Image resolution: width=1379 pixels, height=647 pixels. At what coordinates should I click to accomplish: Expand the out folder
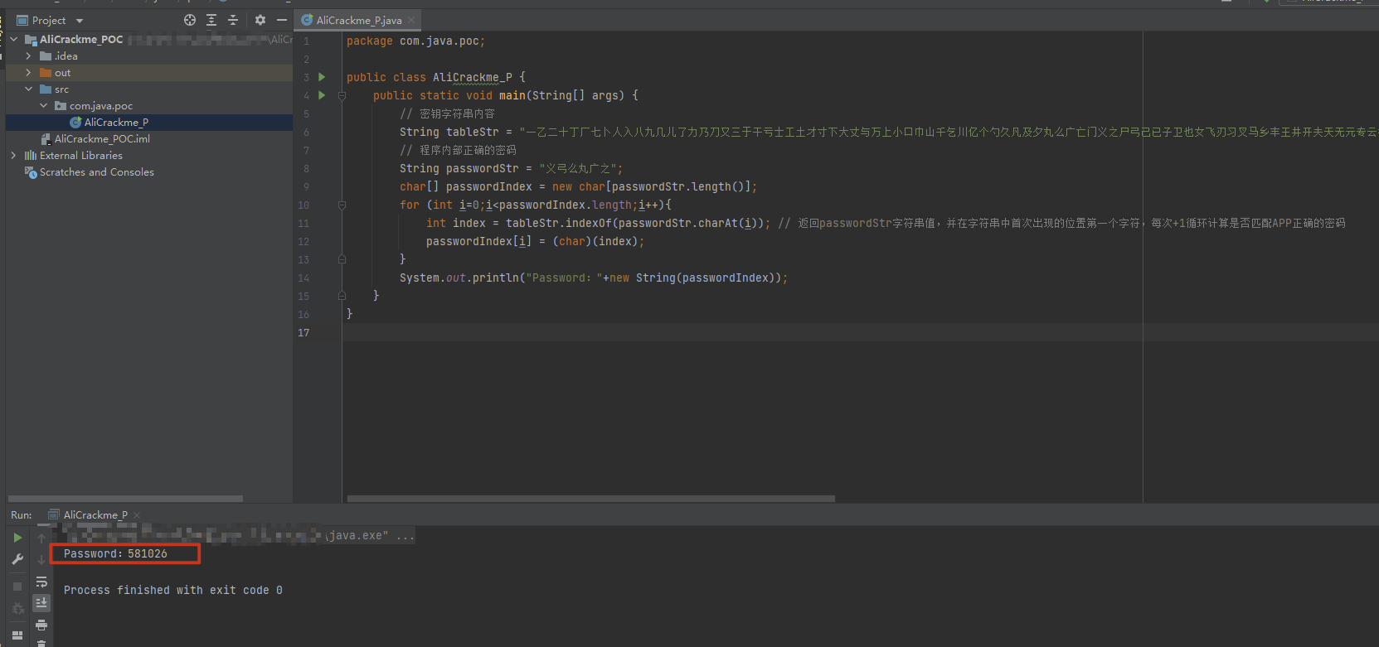[29, 72]
